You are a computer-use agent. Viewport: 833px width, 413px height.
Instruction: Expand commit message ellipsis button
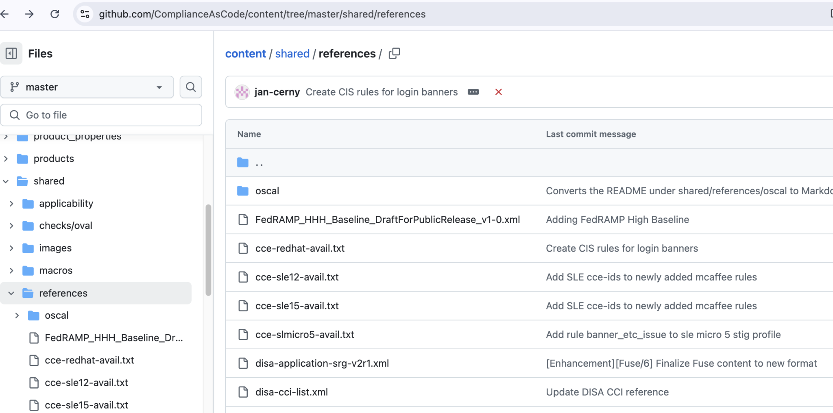coord(473,92)
